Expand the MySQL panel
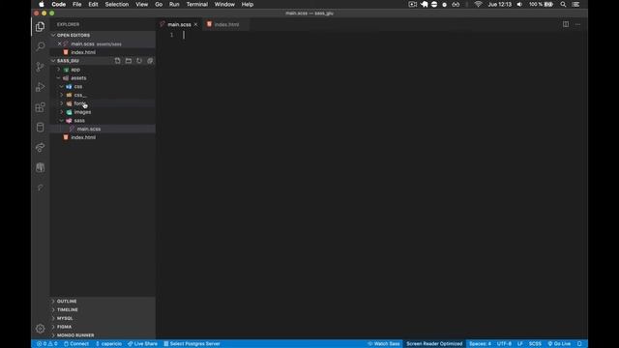This screenshot has width=619, height=348. click(65, 318)
